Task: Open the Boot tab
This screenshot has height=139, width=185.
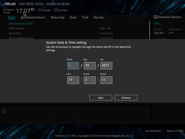Action: point(73,18)
